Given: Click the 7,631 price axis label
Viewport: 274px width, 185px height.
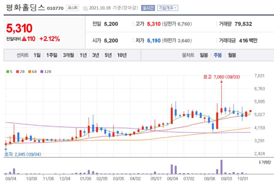Looking at the screenshot, I should pos(259,76).
